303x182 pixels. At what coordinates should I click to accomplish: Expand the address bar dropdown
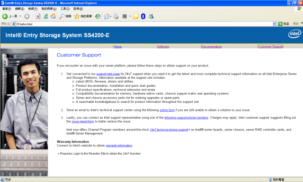pos(275,24)
